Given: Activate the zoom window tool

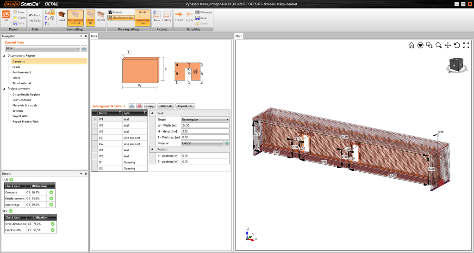Looking at the screenshot, I should point(430,45).
